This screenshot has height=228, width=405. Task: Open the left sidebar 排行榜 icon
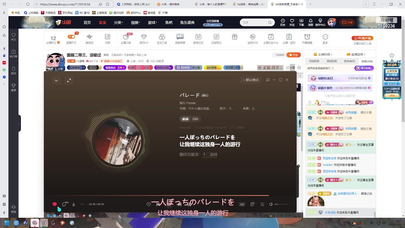[x=13, y=54]
